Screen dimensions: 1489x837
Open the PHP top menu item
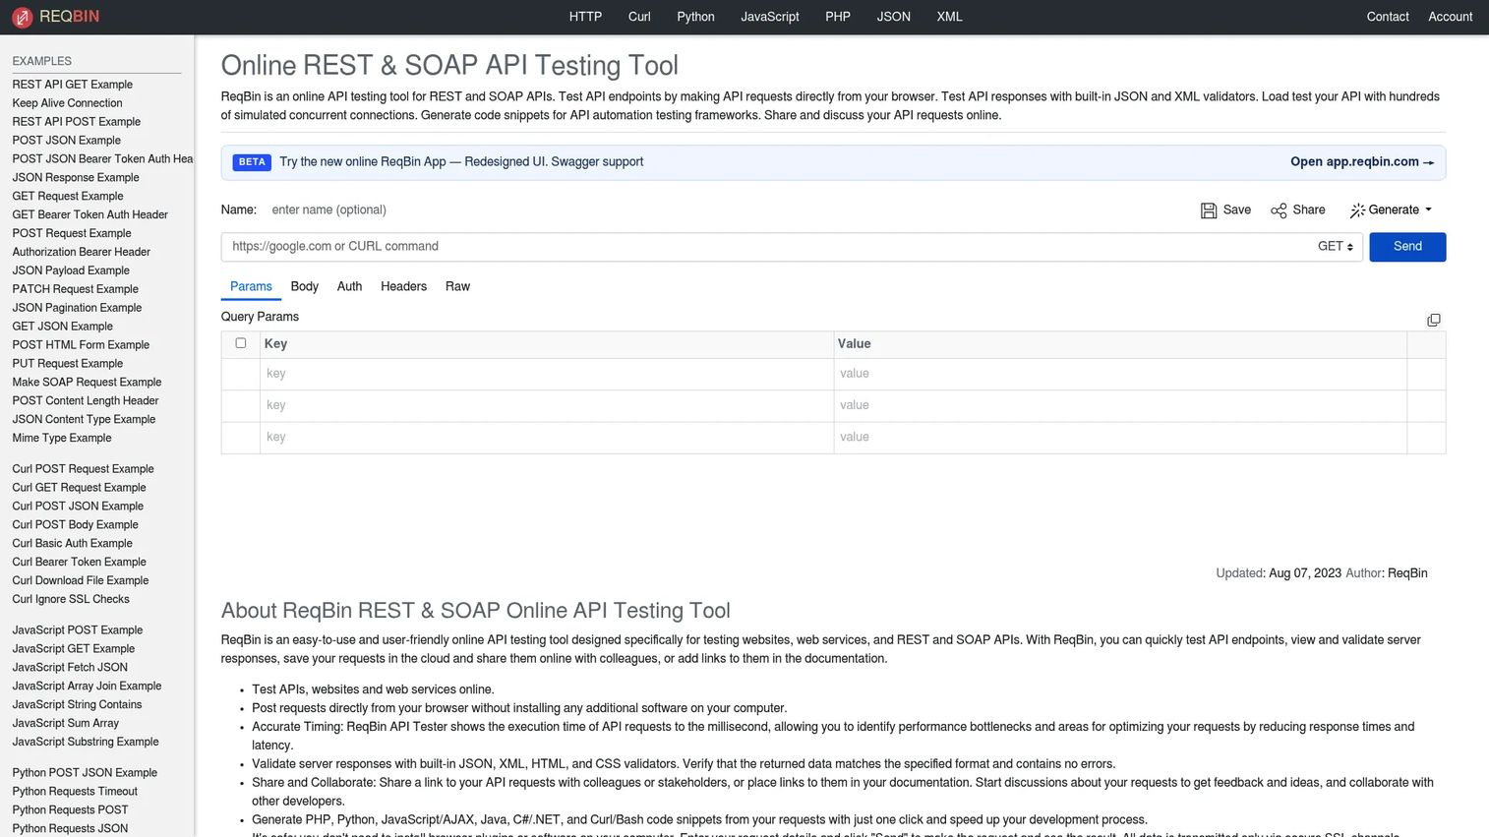click(838, 17)
